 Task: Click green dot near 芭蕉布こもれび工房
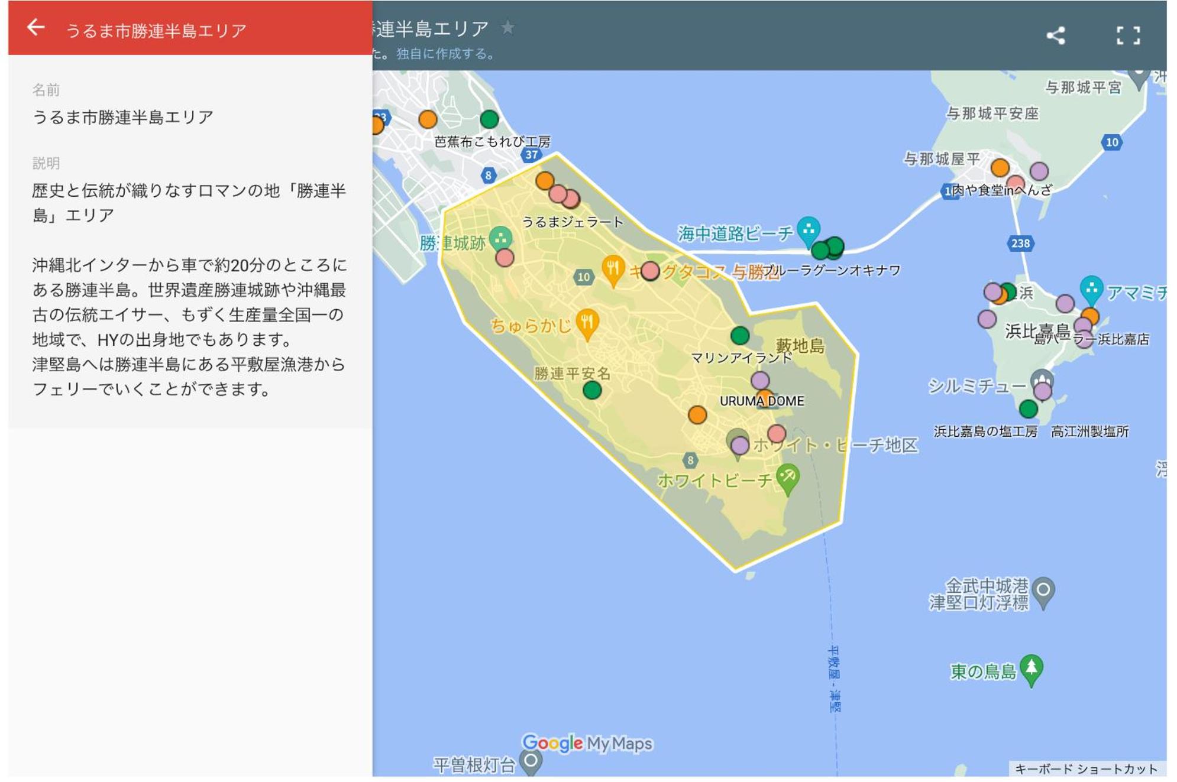[x=489, y=119]
